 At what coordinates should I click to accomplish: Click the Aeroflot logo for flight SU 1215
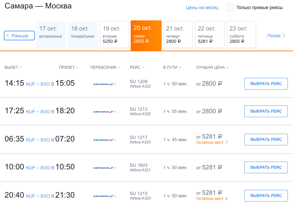104,196
